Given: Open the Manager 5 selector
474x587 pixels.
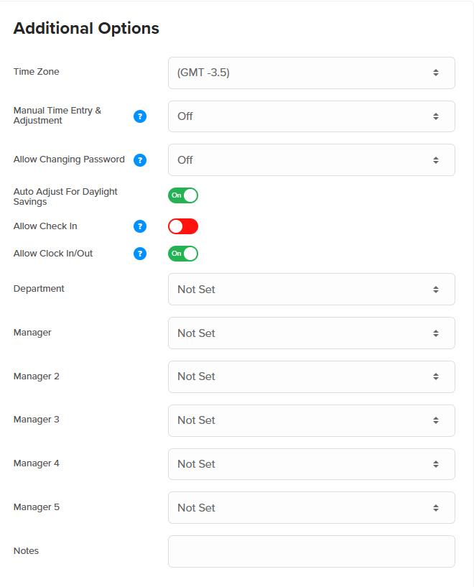Looking at the screenshot, I should pos(311,508).
